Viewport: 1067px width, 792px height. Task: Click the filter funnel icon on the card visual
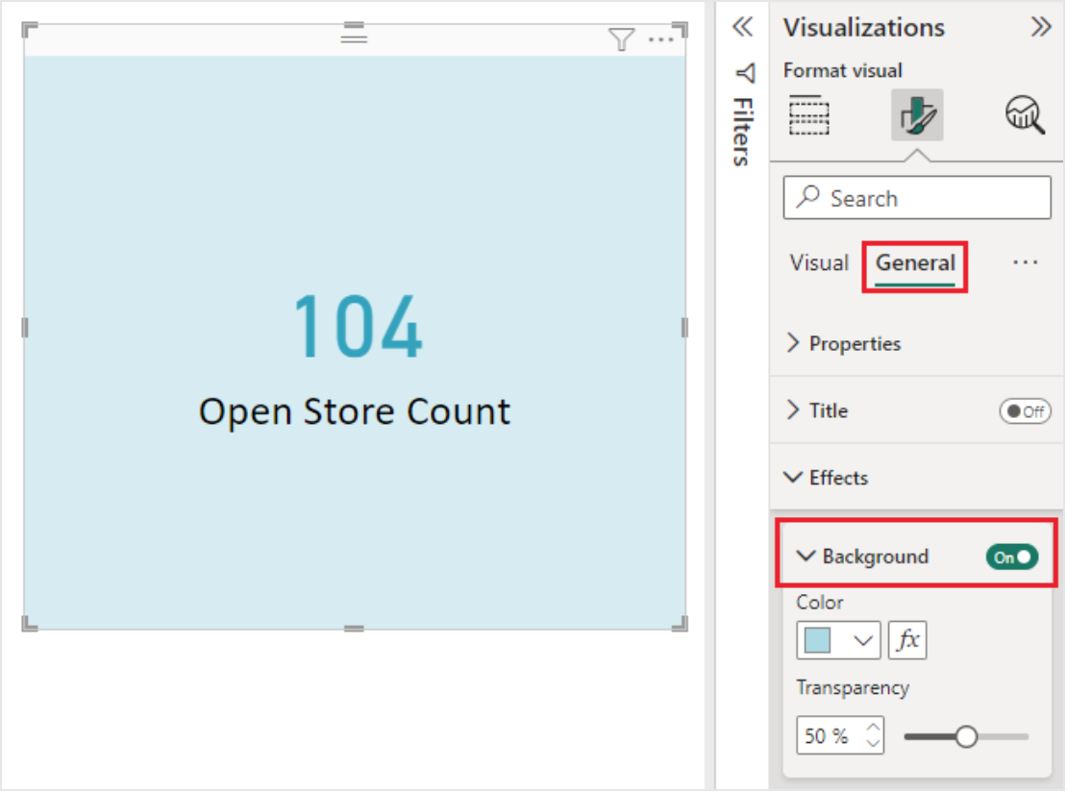click(x=621, y=39)
